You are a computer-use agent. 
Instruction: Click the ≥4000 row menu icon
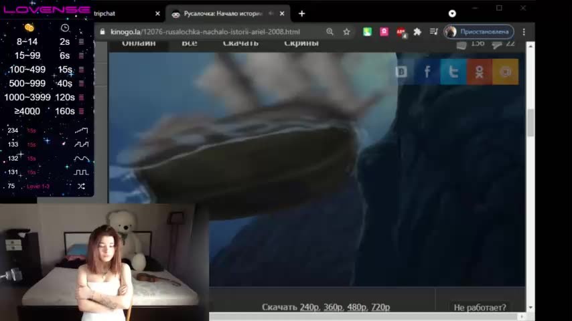pyautogui.click(x=81, y=111)
